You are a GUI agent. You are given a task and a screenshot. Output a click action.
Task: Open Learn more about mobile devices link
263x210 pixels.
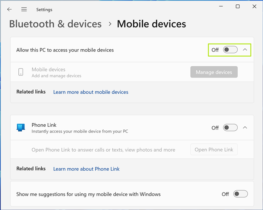point(91,92)
